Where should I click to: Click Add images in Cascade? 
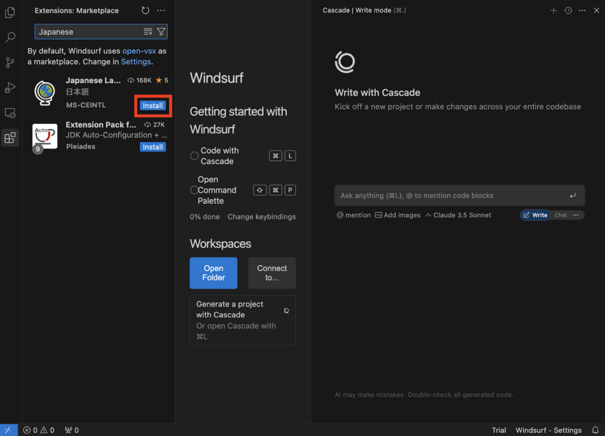[x=398, y=215]
